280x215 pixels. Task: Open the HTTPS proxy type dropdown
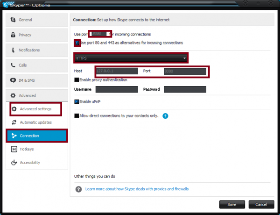(x=131, y=58)
